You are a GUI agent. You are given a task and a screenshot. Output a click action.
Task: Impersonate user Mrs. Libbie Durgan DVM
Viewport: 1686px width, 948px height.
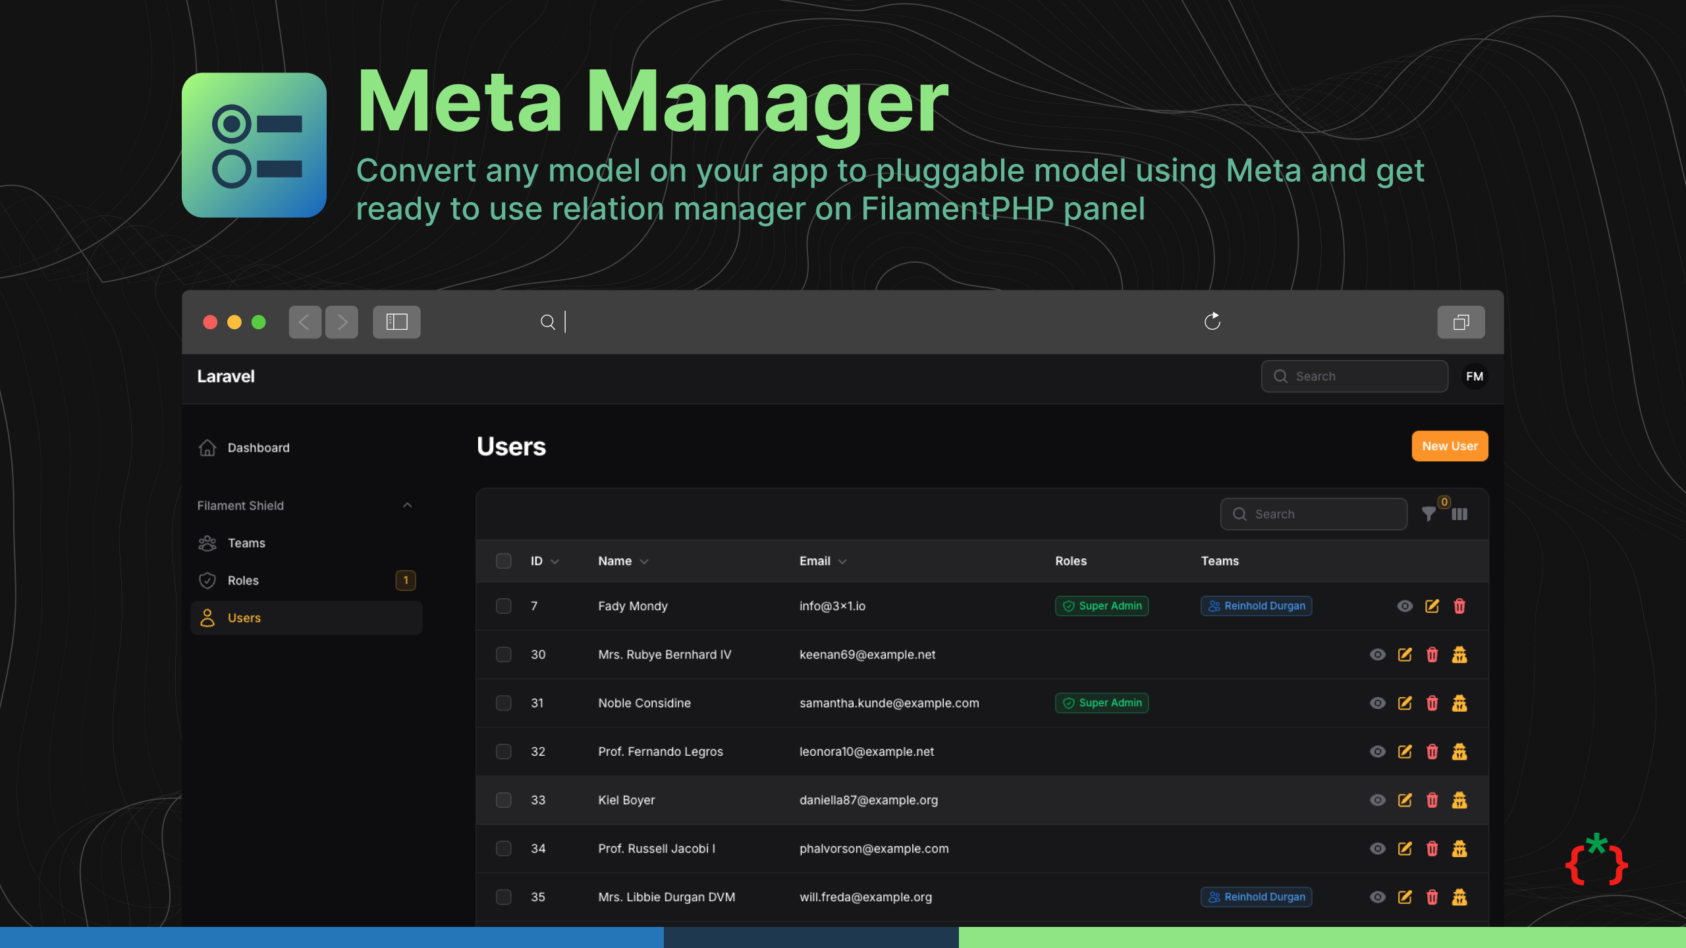click(x=1459, y=897)
